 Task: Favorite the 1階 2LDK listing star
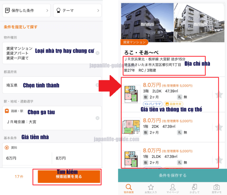219,160
